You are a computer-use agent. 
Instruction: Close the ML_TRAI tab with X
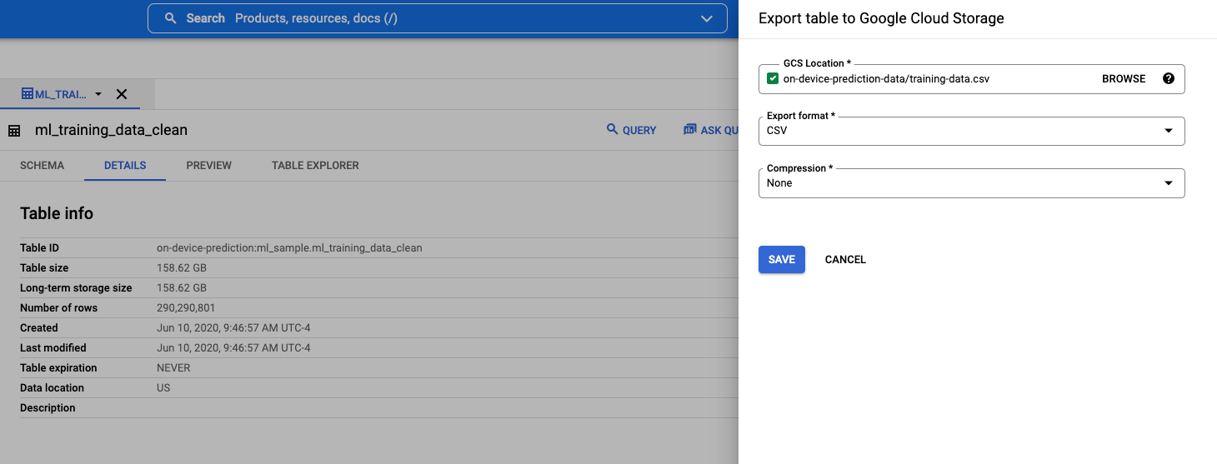point(122,94)
